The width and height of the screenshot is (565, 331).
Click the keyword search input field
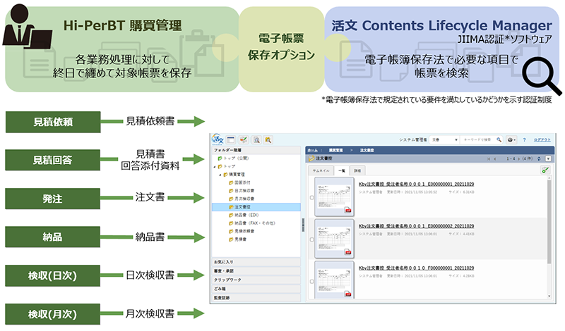[478, 140]
